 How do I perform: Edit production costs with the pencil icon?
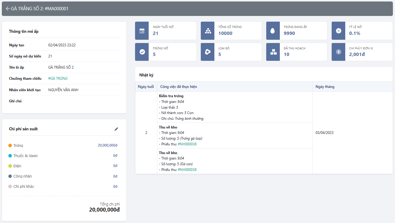click(116, 129)
